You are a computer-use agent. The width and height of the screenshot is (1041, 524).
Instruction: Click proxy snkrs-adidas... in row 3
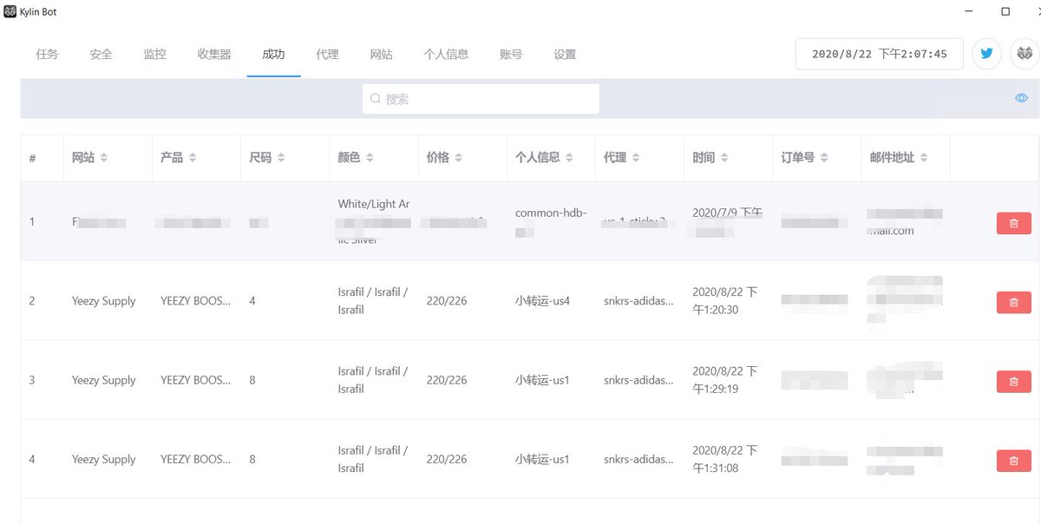tap(638, 380)
